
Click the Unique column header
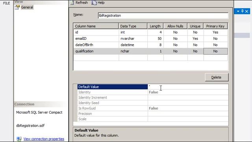195,26
